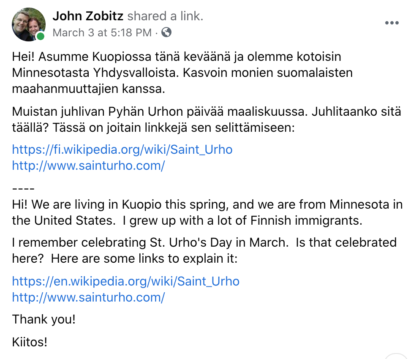Click the 'shared a link.' text
419x359 pixels.
pyautogui.click(x=165, y=16)
